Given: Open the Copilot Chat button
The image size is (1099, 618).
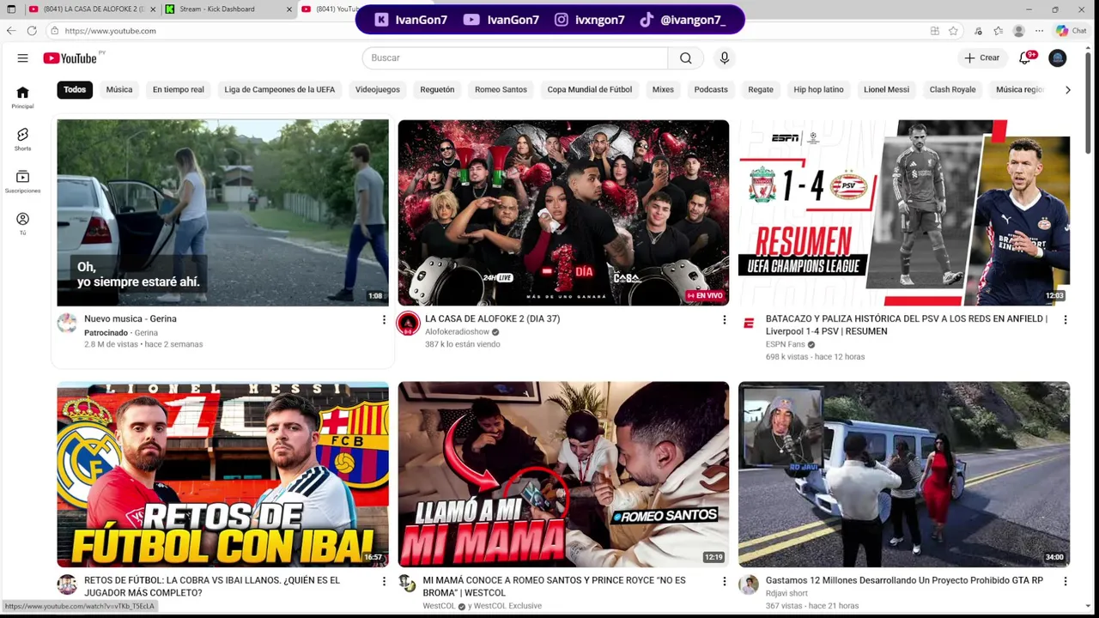Looking at the screenshot, I should [1072, 31].
